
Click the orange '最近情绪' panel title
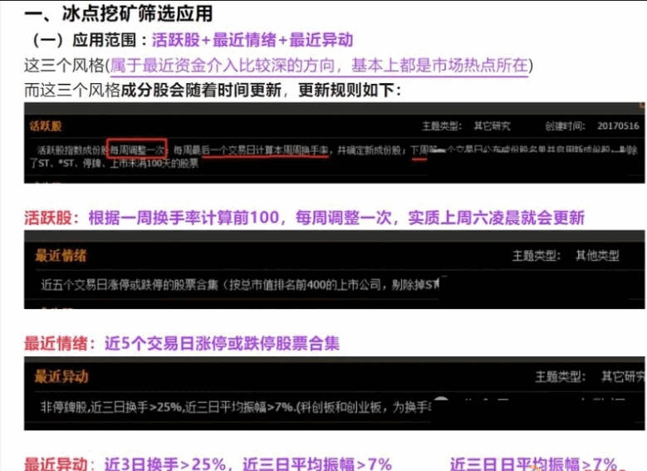[61, 256]
